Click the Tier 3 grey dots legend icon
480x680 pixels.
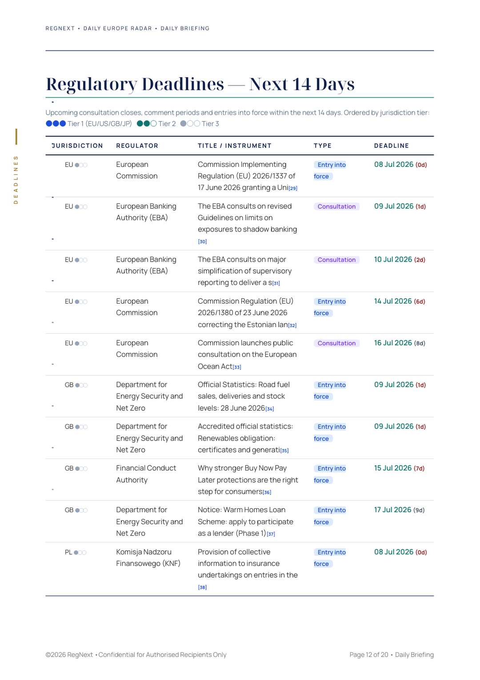(190, 124)
